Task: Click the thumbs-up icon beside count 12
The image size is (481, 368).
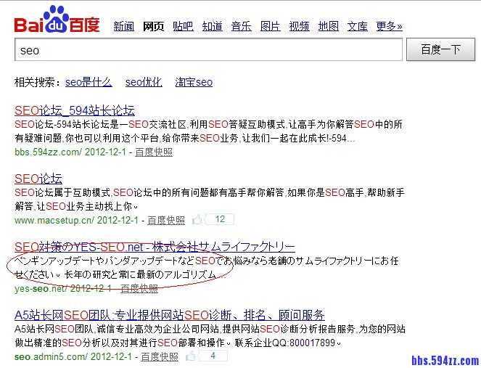Action: click(197, 220)
